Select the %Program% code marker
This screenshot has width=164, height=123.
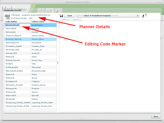(17, 89)
